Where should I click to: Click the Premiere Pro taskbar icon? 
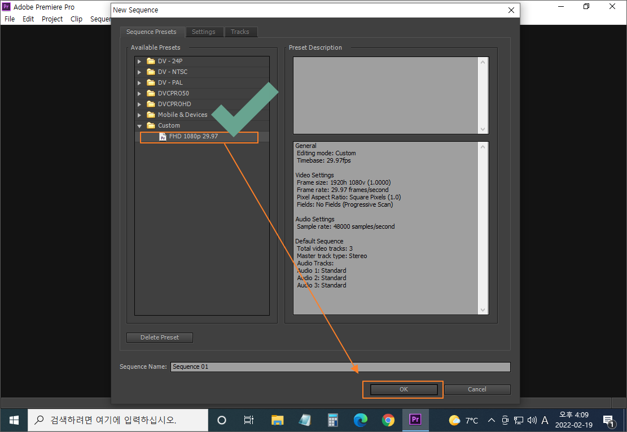tap(415, 420)
